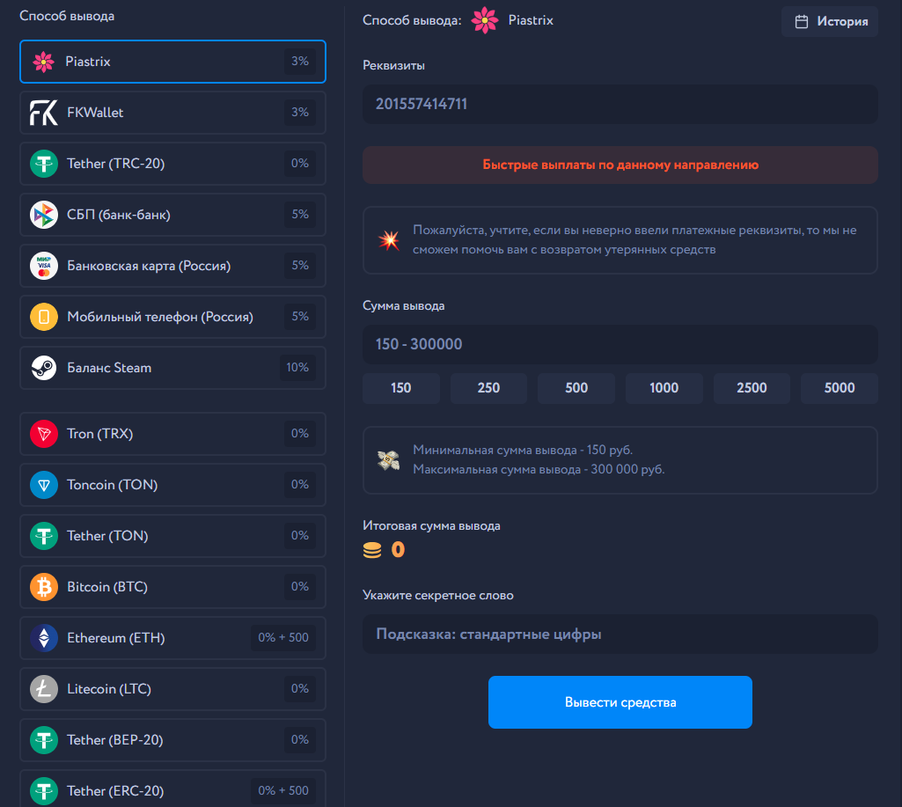902x807 pixels.
Task: Click the explosion warning icon
Action: click(389, 240)
